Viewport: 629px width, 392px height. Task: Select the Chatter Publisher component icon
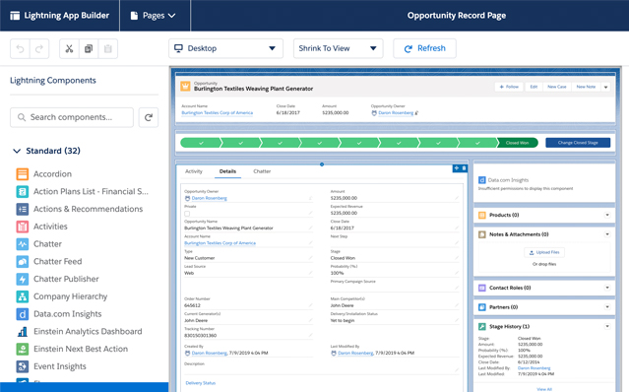23,279
